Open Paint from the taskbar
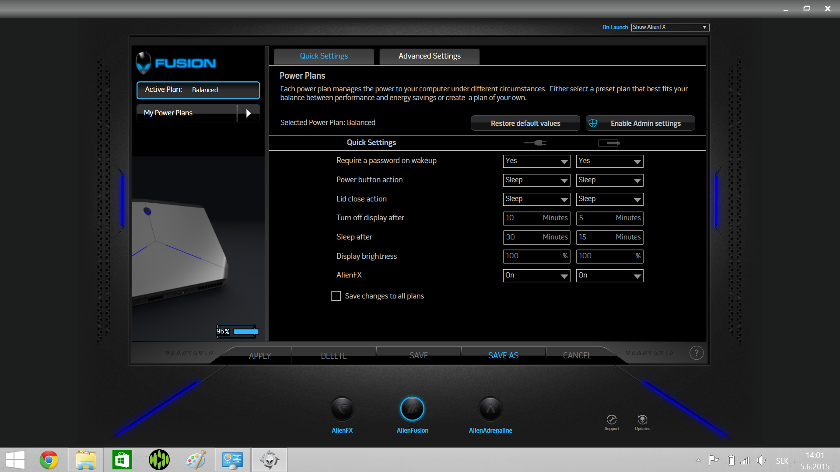Screen dimensions: 840x472 (x=196, y=460)
